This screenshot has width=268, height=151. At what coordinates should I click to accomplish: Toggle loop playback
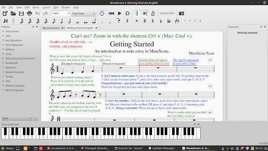coord(127,13)
